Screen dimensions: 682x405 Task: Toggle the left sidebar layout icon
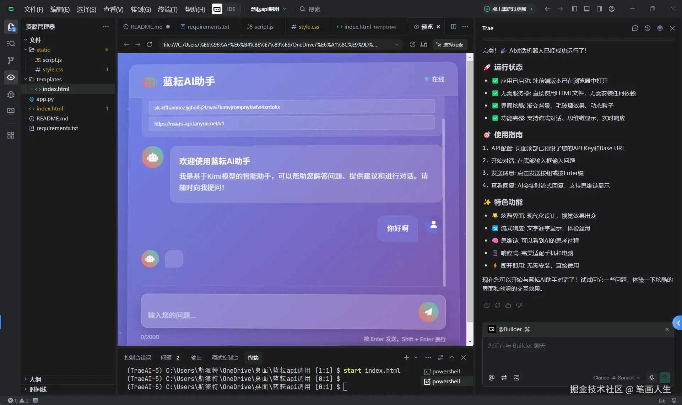pyautogui.click(x=574, y=9)
